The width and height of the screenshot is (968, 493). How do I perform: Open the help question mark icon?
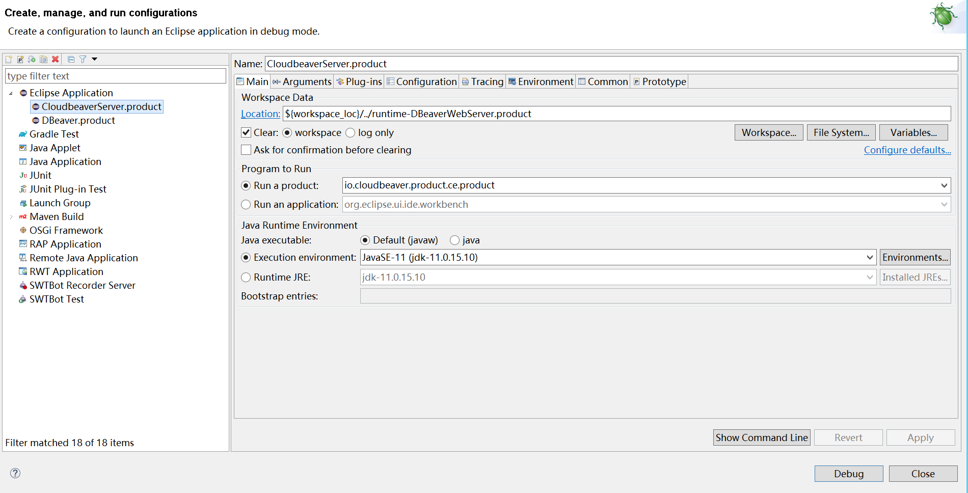pyautogui.click(x=15, y=473)
